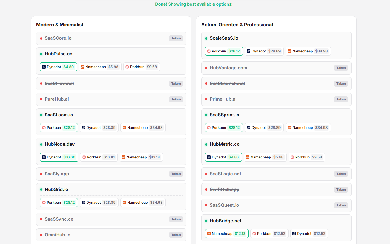Screen dimensions: 390x244
Task: Select Namecheap $13.18 for HubNode.dev
Action: [x=141, y=157]
